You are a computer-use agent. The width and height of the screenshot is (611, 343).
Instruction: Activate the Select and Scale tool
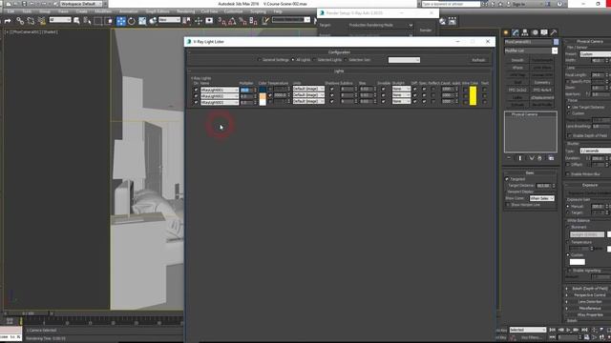click(x=142, y=21)
